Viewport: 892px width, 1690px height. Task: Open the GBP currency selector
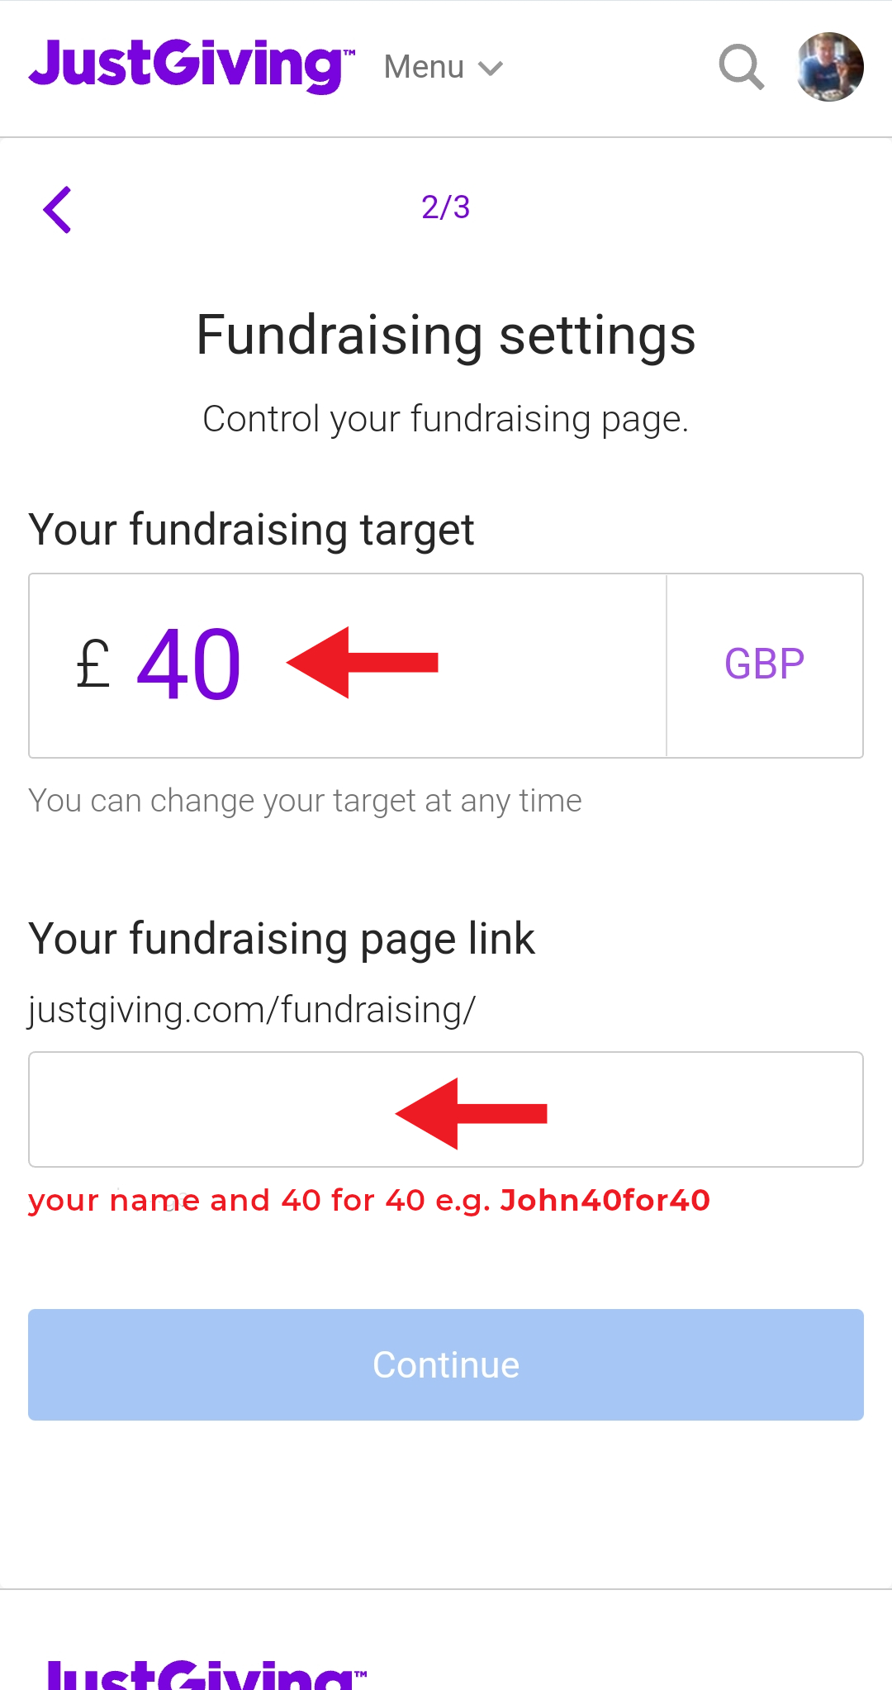(764, 664)
